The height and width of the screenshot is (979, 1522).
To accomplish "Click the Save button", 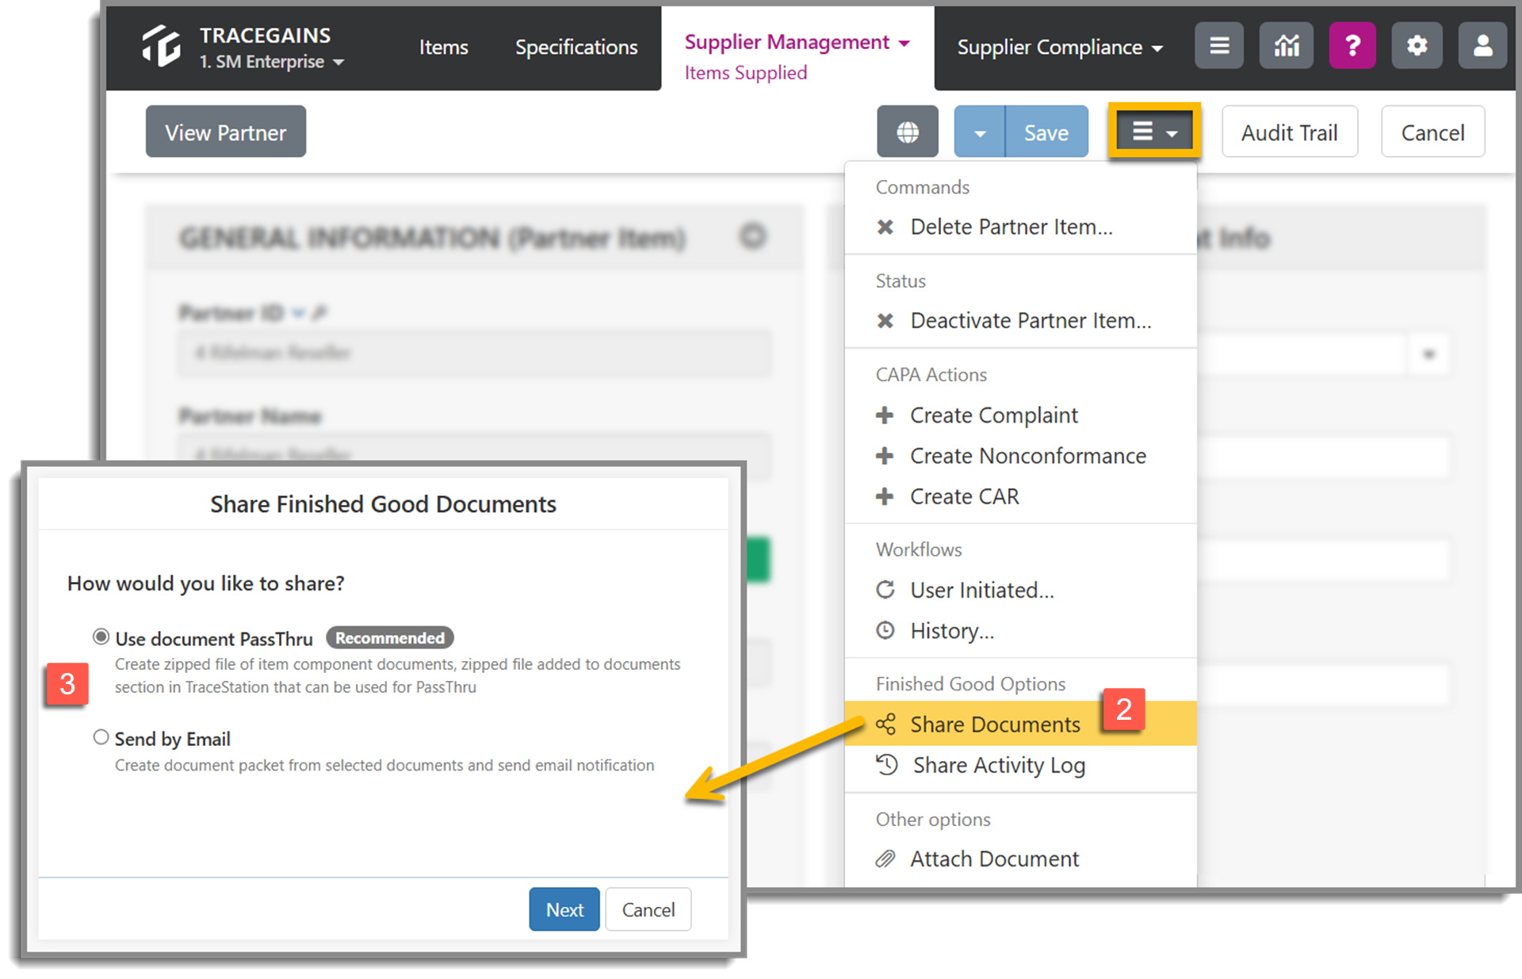I will [1046, 132].
